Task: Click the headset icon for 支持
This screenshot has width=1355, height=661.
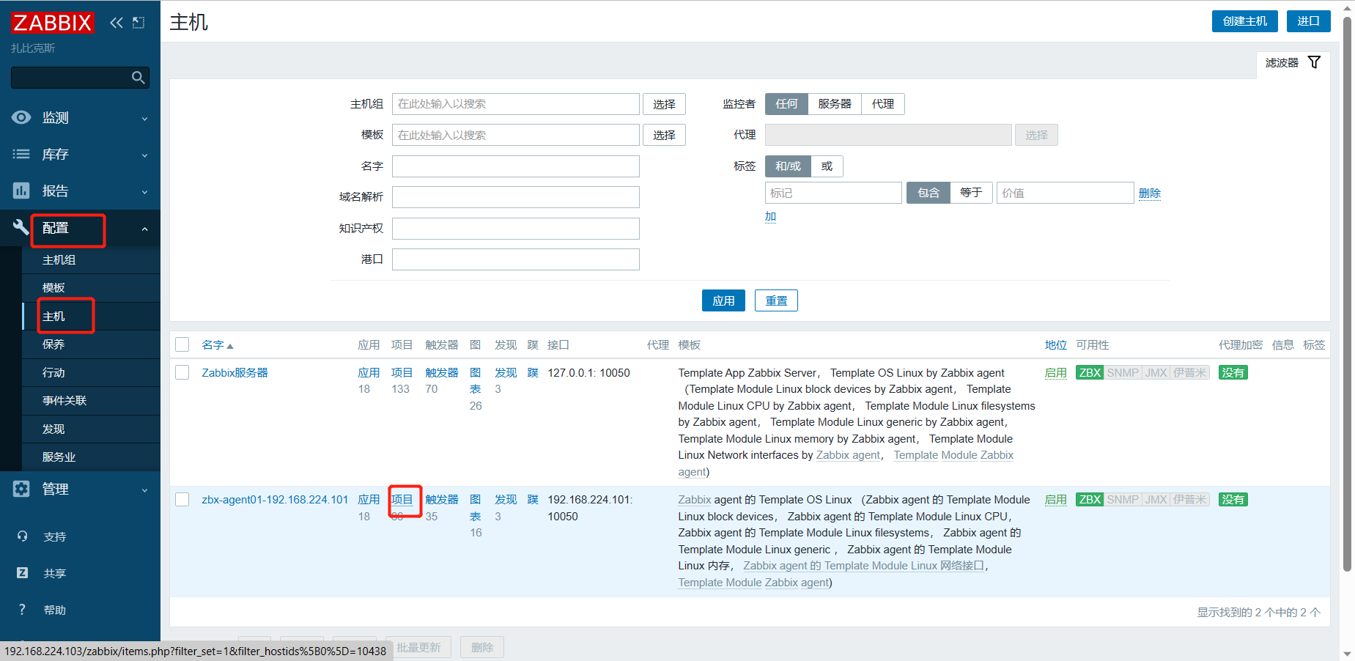Action: 22,536
